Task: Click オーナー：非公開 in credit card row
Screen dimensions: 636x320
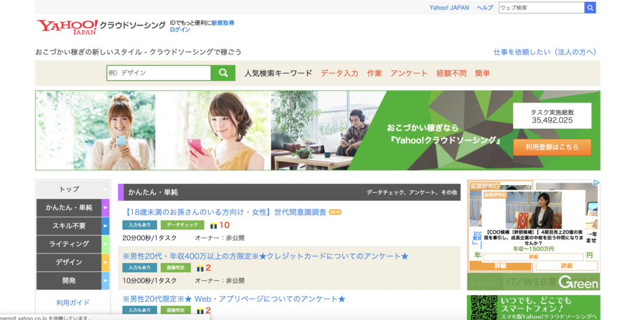Action: click(219, 281)
